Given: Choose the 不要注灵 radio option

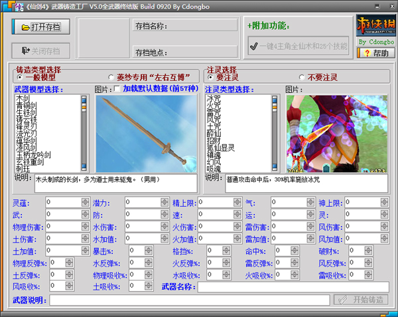Looking at the screenshot, I should [302, 78].
